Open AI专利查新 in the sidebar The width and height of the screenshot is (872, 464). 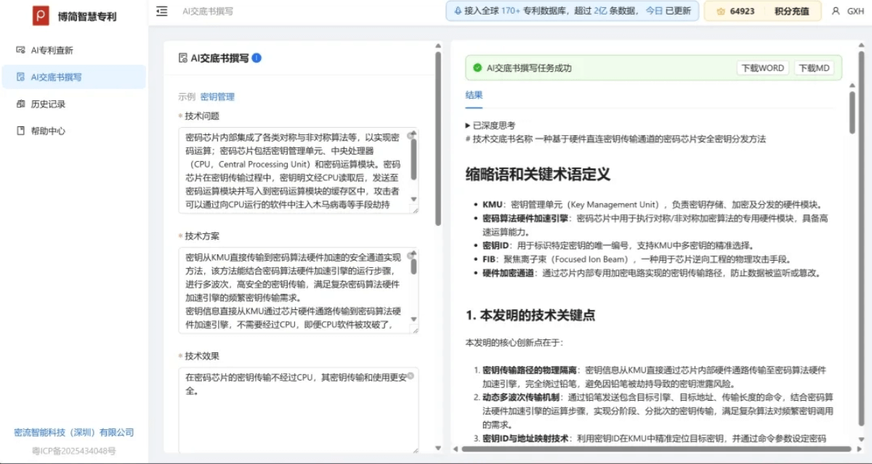pyautogui.click(x=52, y=50)
